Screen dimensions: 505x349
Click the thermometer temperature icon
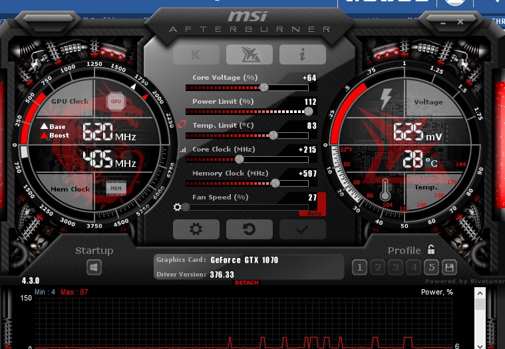[385, 190]
